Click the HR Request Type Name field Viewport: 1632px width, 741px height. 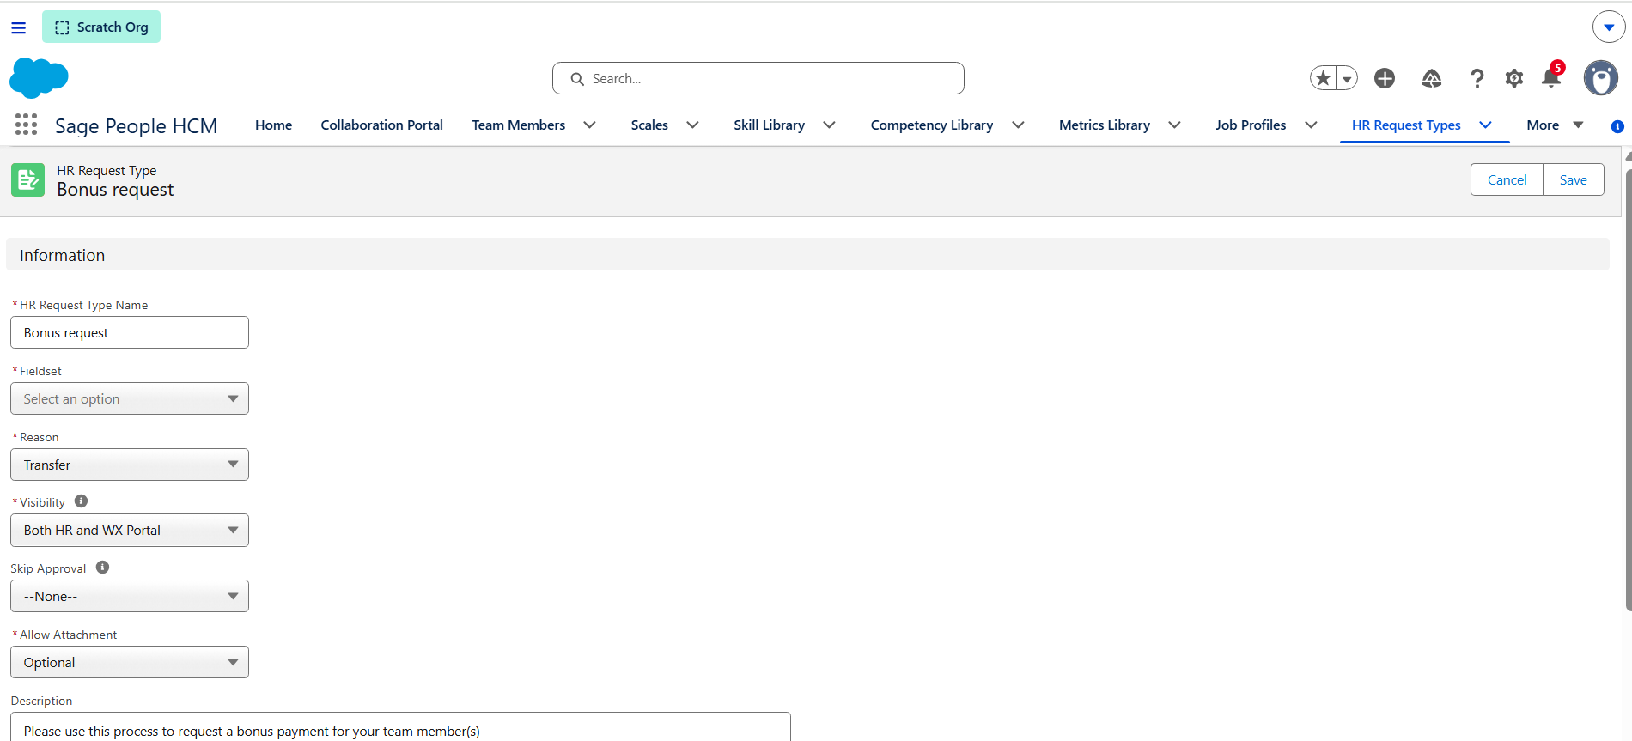[130, 332]
